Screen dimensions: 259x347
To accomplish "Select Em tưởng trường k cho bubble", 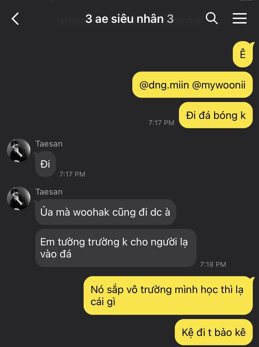I will point(116,248).
